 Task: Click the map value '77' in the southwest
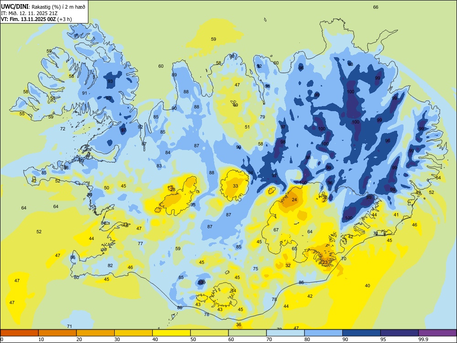pos(140,243)
